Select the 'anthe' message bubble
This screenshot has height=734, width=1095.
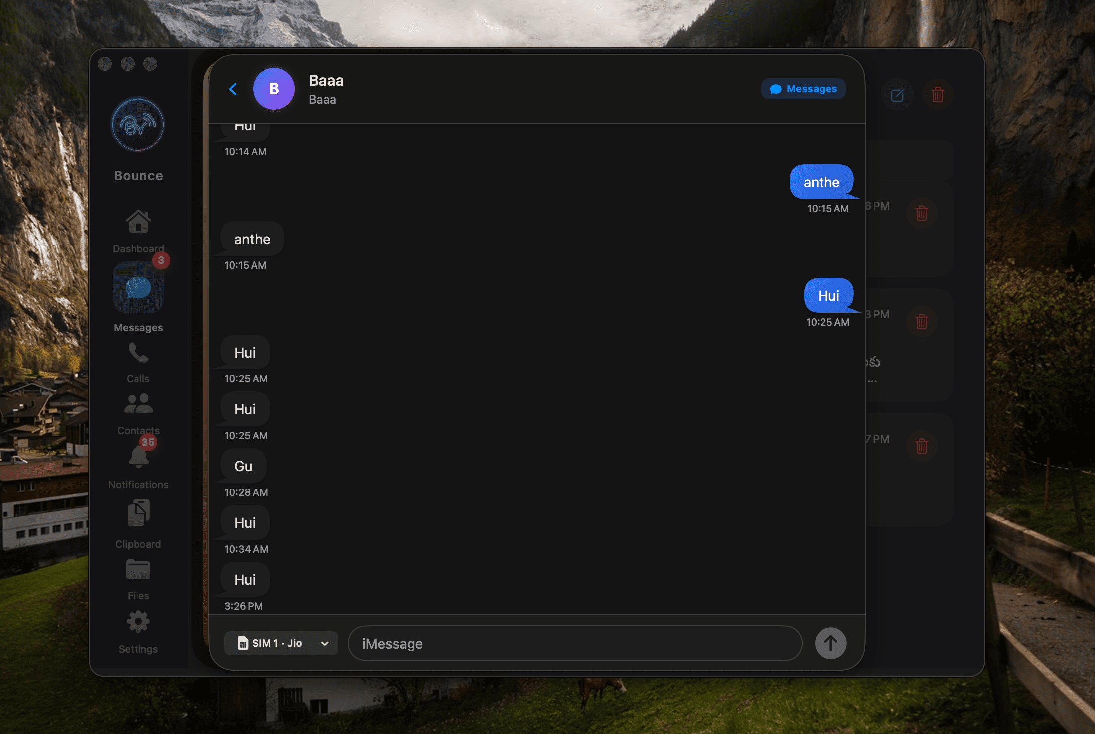821,182
